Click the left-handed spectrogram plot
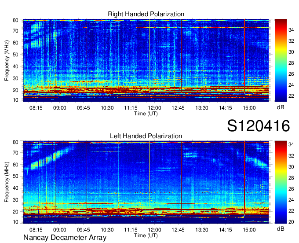299x243 pixels. click(x=146, y=182)
